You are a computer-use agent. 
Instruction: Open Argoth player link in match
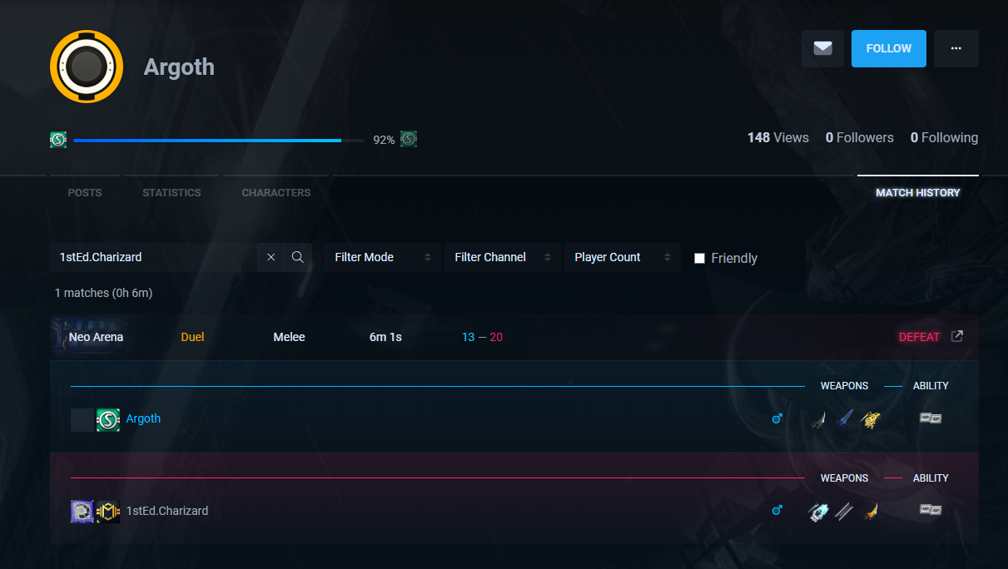click(143, 419)
